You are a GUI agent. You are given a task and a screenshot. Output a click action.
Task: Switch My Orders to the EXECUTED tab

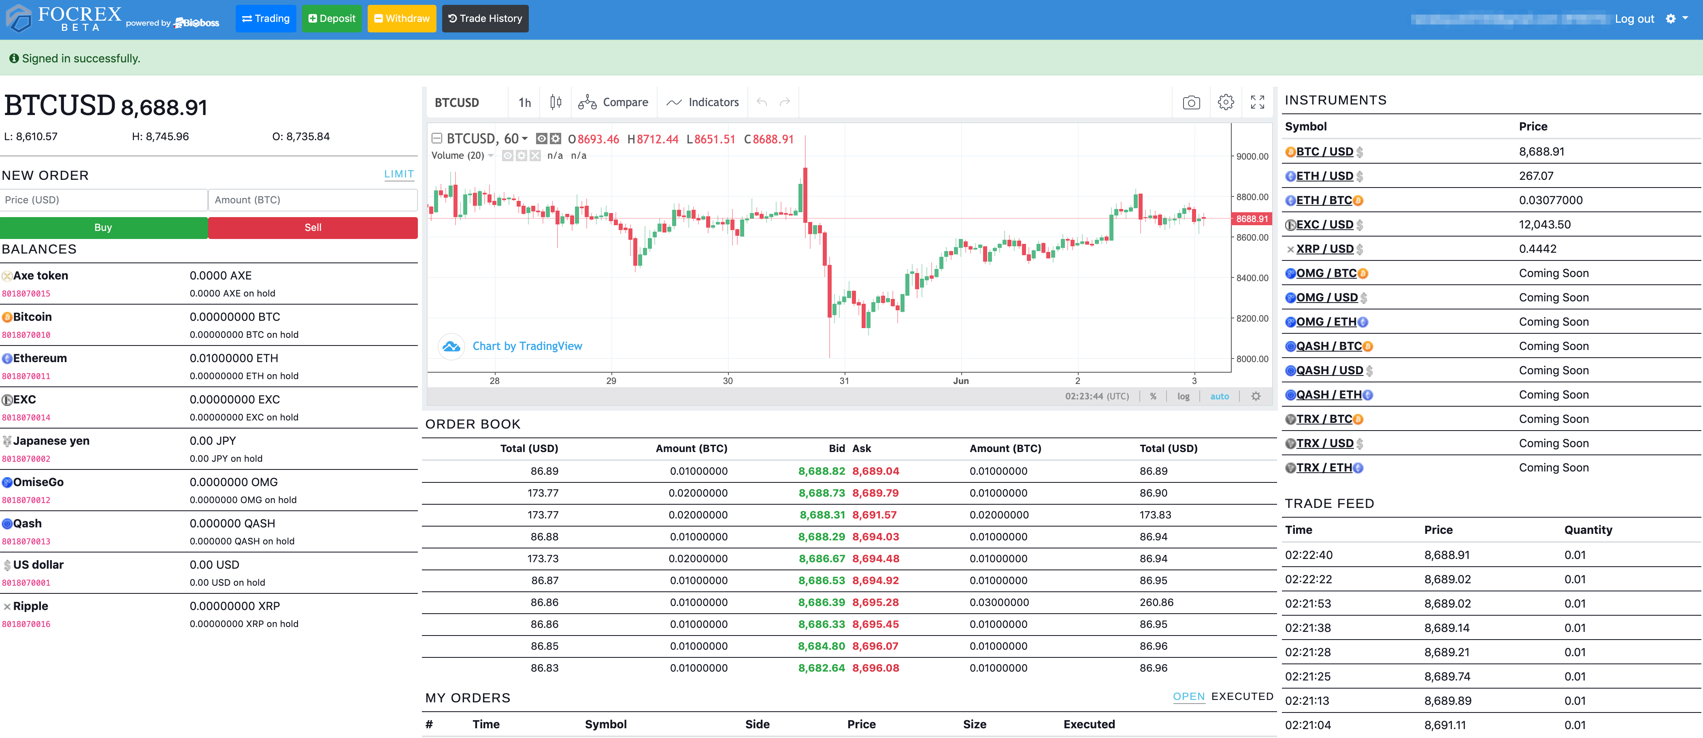[1241, 696]
